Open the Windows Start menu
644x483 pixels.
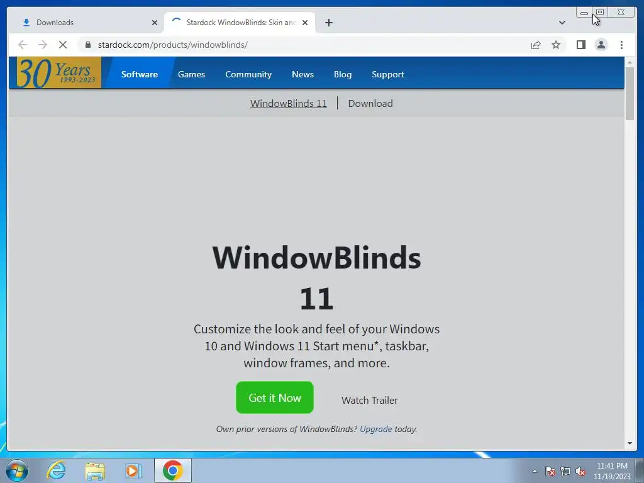(17, 470)
